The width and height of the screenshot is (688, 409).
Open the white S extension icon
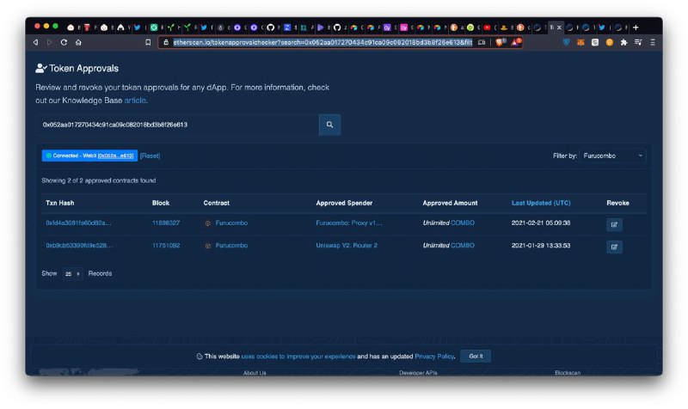595,42
